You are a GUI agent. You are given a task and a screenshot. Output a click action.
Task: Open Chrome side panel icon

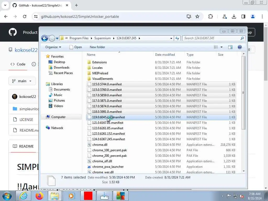pyautogui.click(x=243, y=16)
